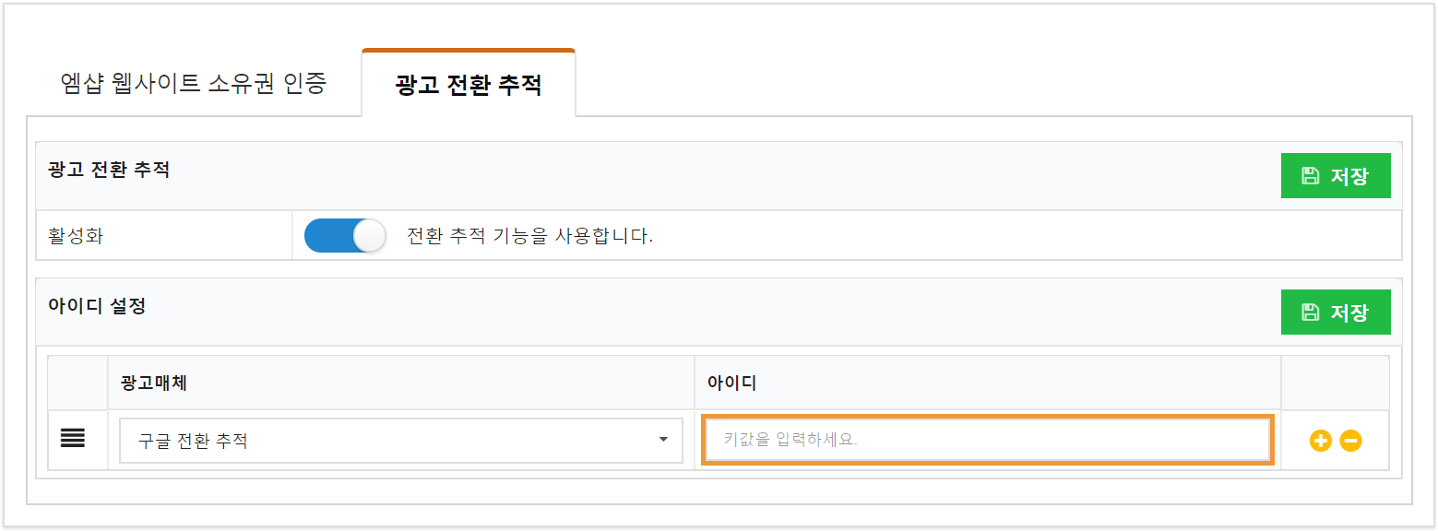1438x531 pixels.
Task: Open the 구글 전환 추적 dropdown
Action: pyautogui.click(x=401, y=441)
